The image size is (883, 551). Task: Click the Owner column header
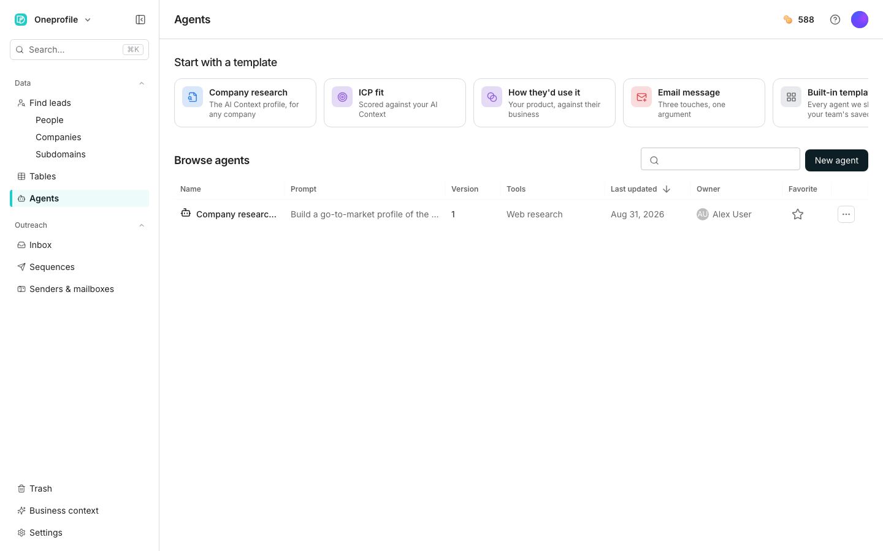[x=708, y=189]
